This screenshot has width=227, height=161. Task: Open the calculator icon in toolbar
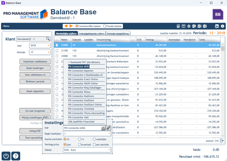(x=178, y=26)
